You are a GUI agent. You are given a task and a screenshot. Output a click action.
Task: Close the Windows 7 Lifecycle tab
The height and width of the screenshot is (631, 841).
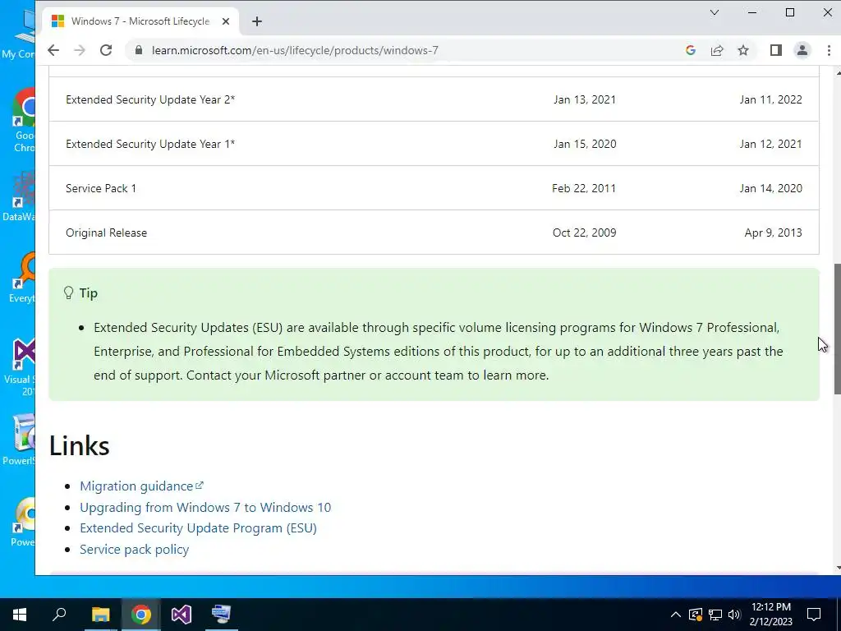[226, 21]
